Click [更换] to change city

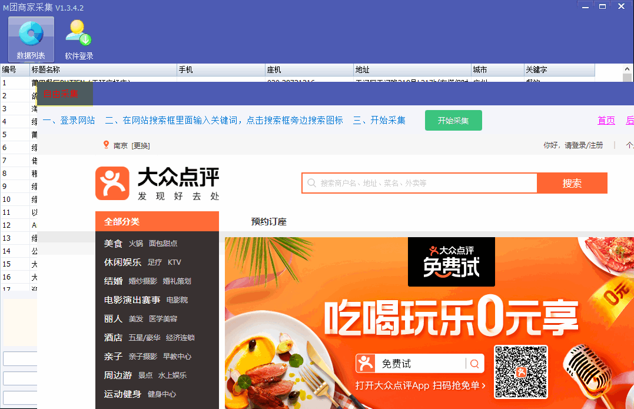(141, 145)
